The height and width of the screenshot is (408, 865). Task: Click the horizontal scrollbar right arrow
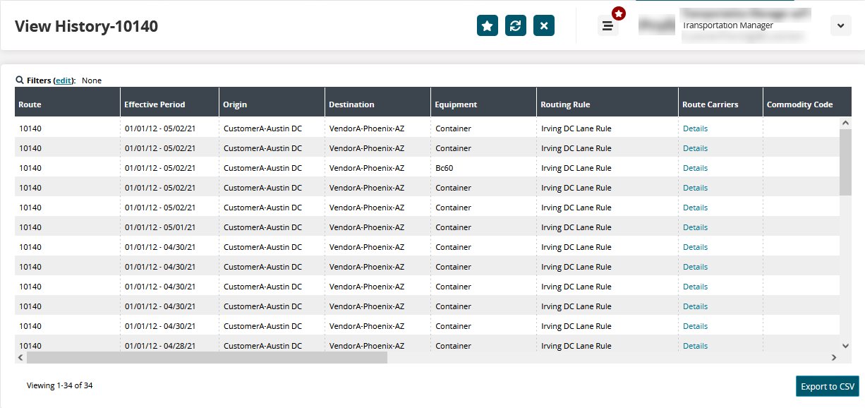pos(833,358)
